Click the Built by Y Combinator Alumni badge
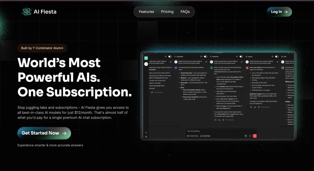 pos(42,48)
